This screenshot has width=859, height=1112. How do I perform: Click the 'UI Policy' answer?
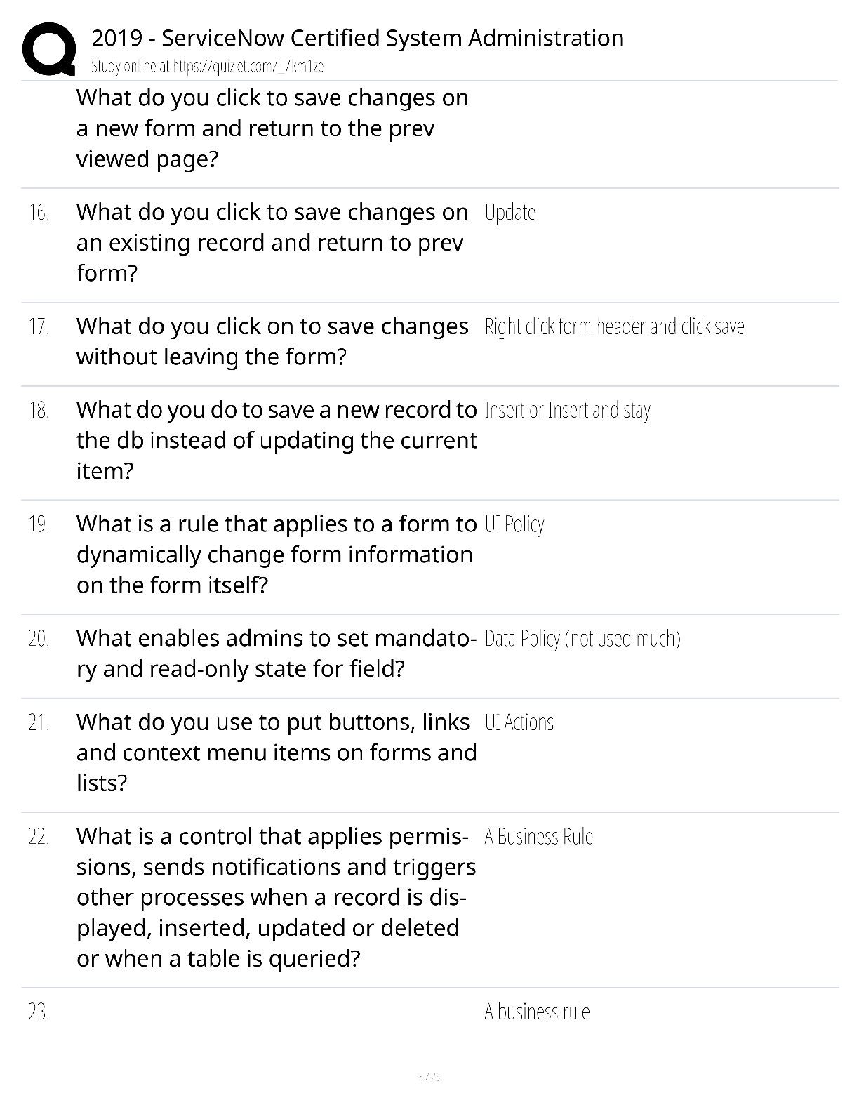514,524
